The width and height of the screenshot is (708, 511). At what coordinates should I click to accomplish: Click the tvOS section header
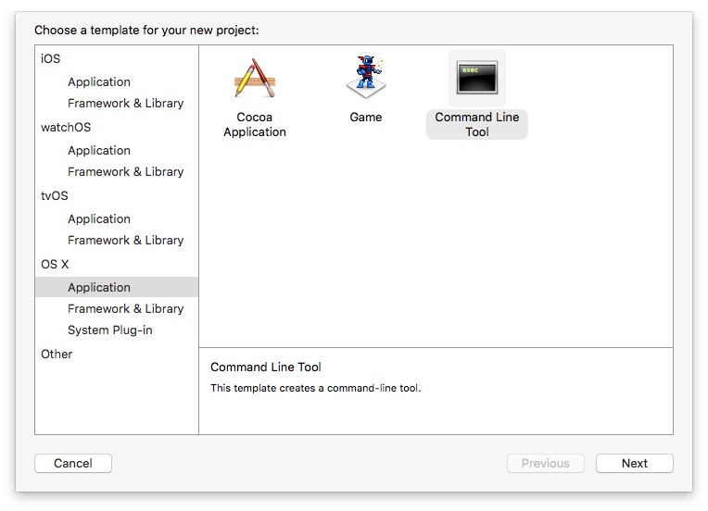54,195
